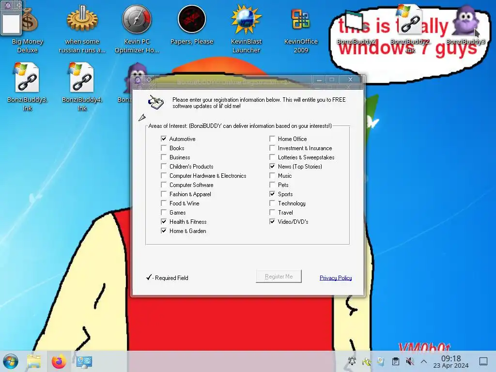Enable the Games interest

coord(164,212)
